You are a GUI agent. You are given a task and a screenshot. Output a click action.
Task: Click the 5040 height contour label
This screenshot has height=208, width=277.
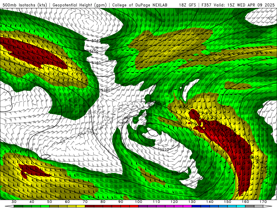tap(96, 41)
